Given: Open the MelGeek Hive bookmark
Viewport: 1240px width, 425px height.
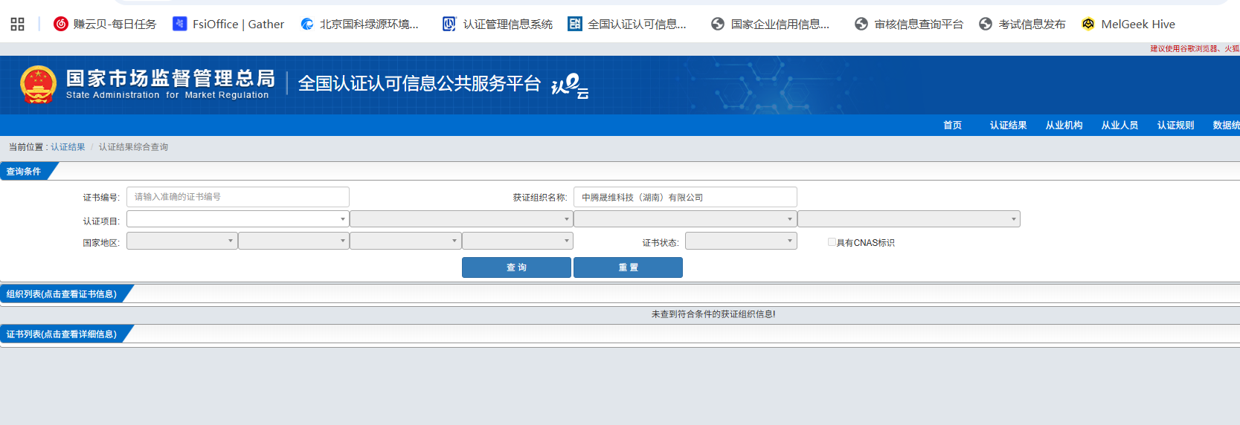Looking at the screenshot, I should click(1128, 24).
